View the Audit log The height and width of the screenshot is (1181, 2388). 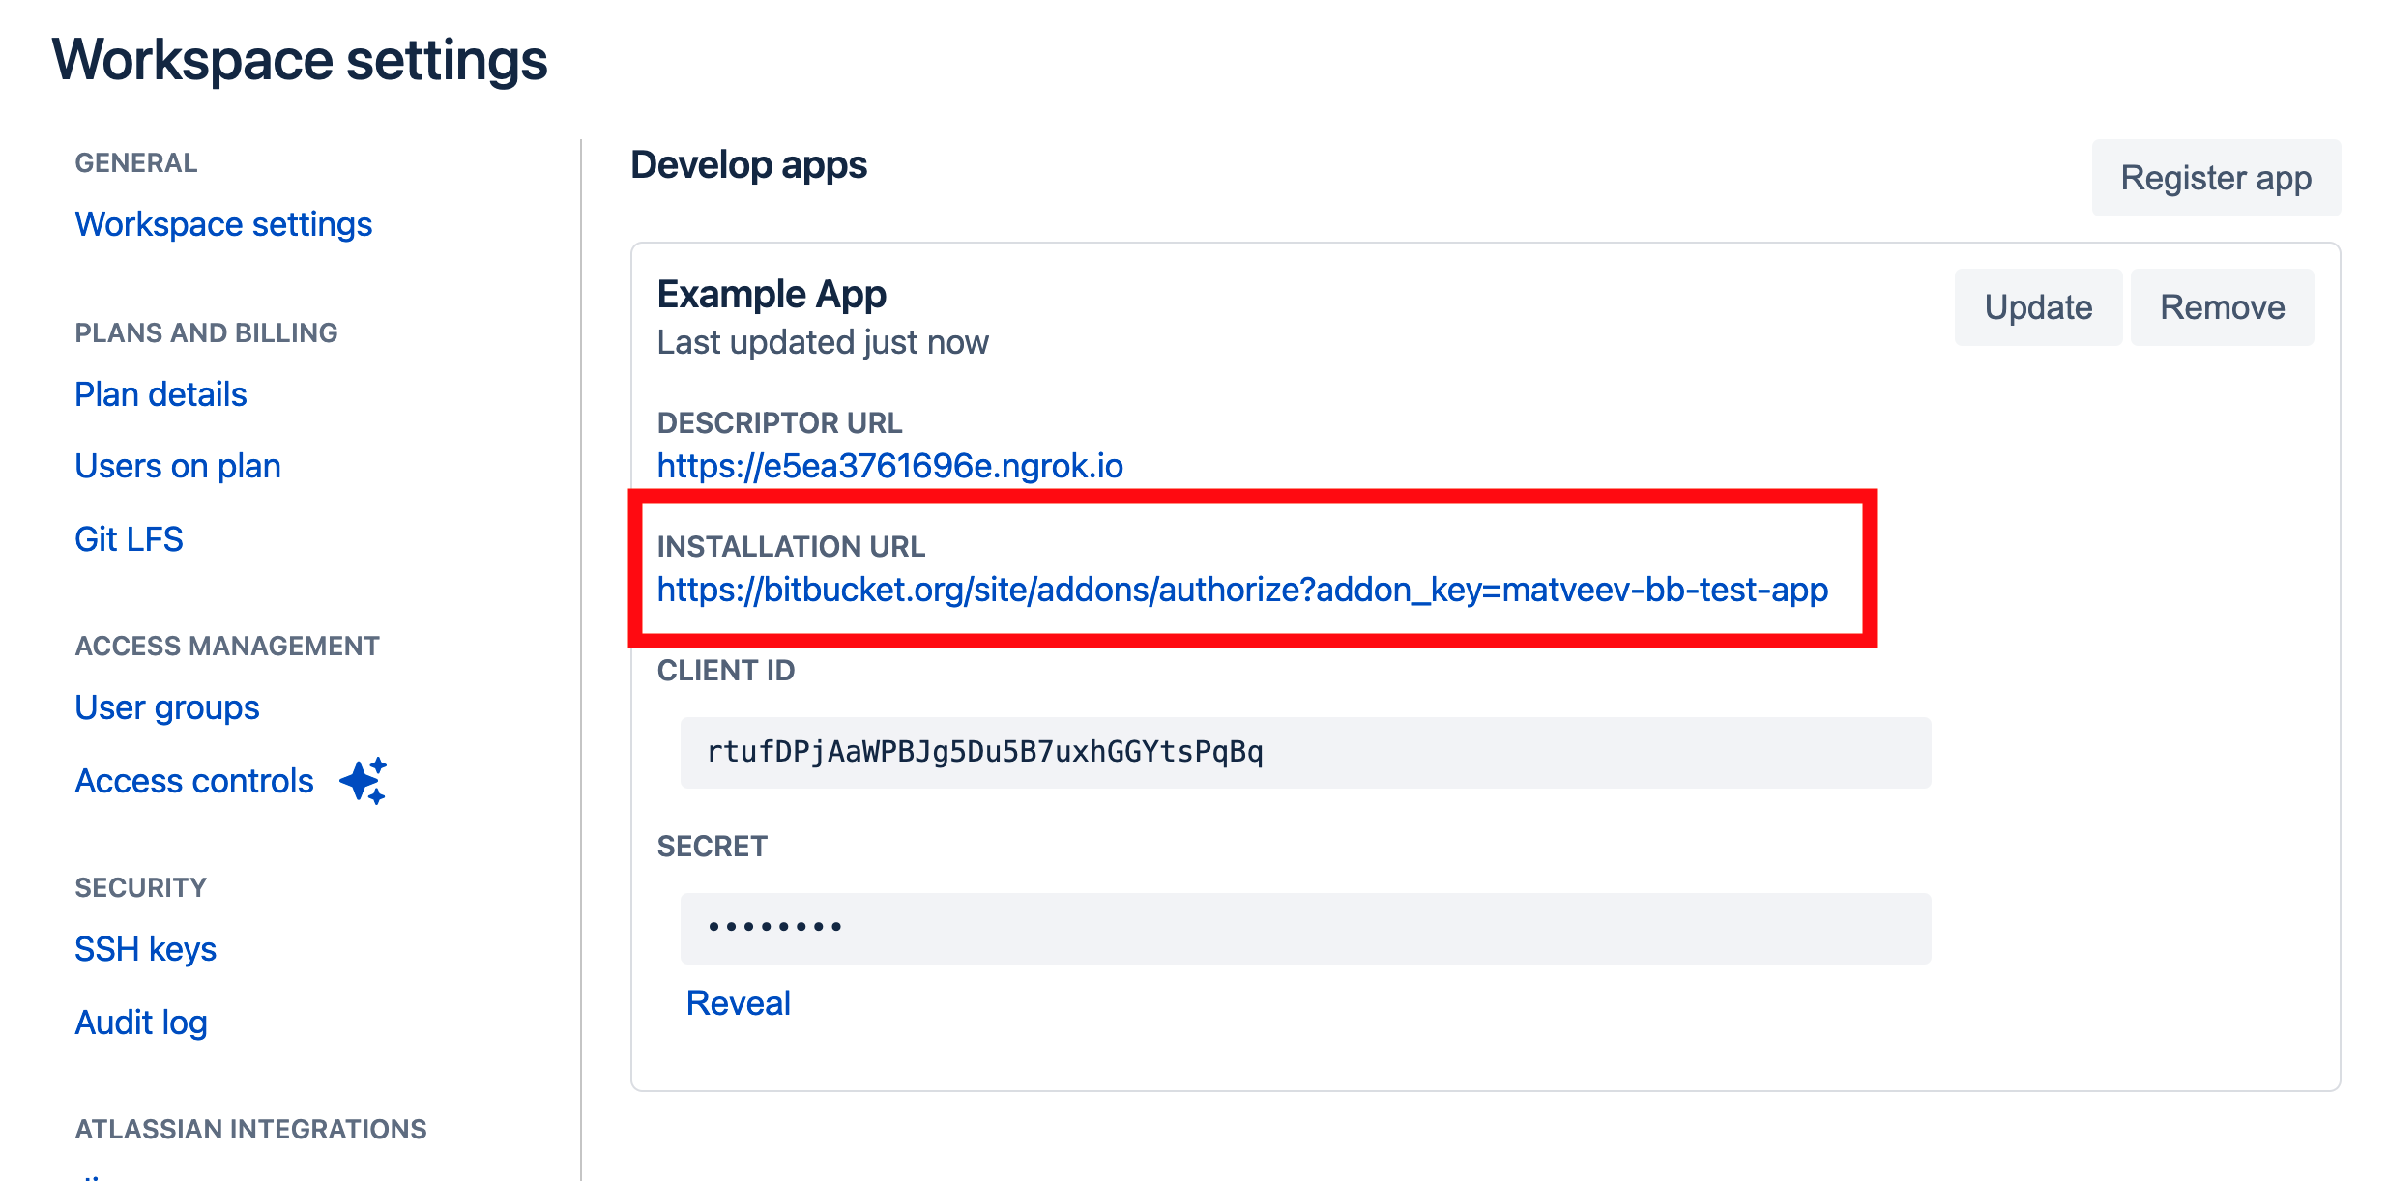click(x=141, y=1023)
